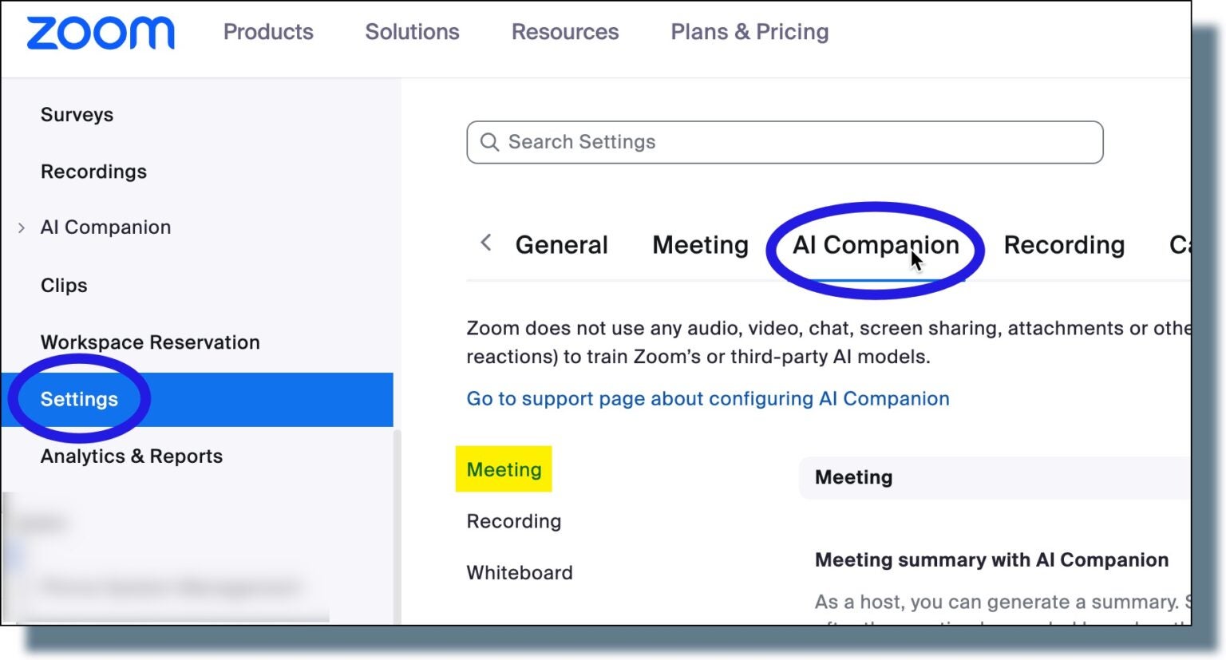Open Plans & Pricing in the top navigation
Screen dimensions: 1226x660
click(749, 32)
